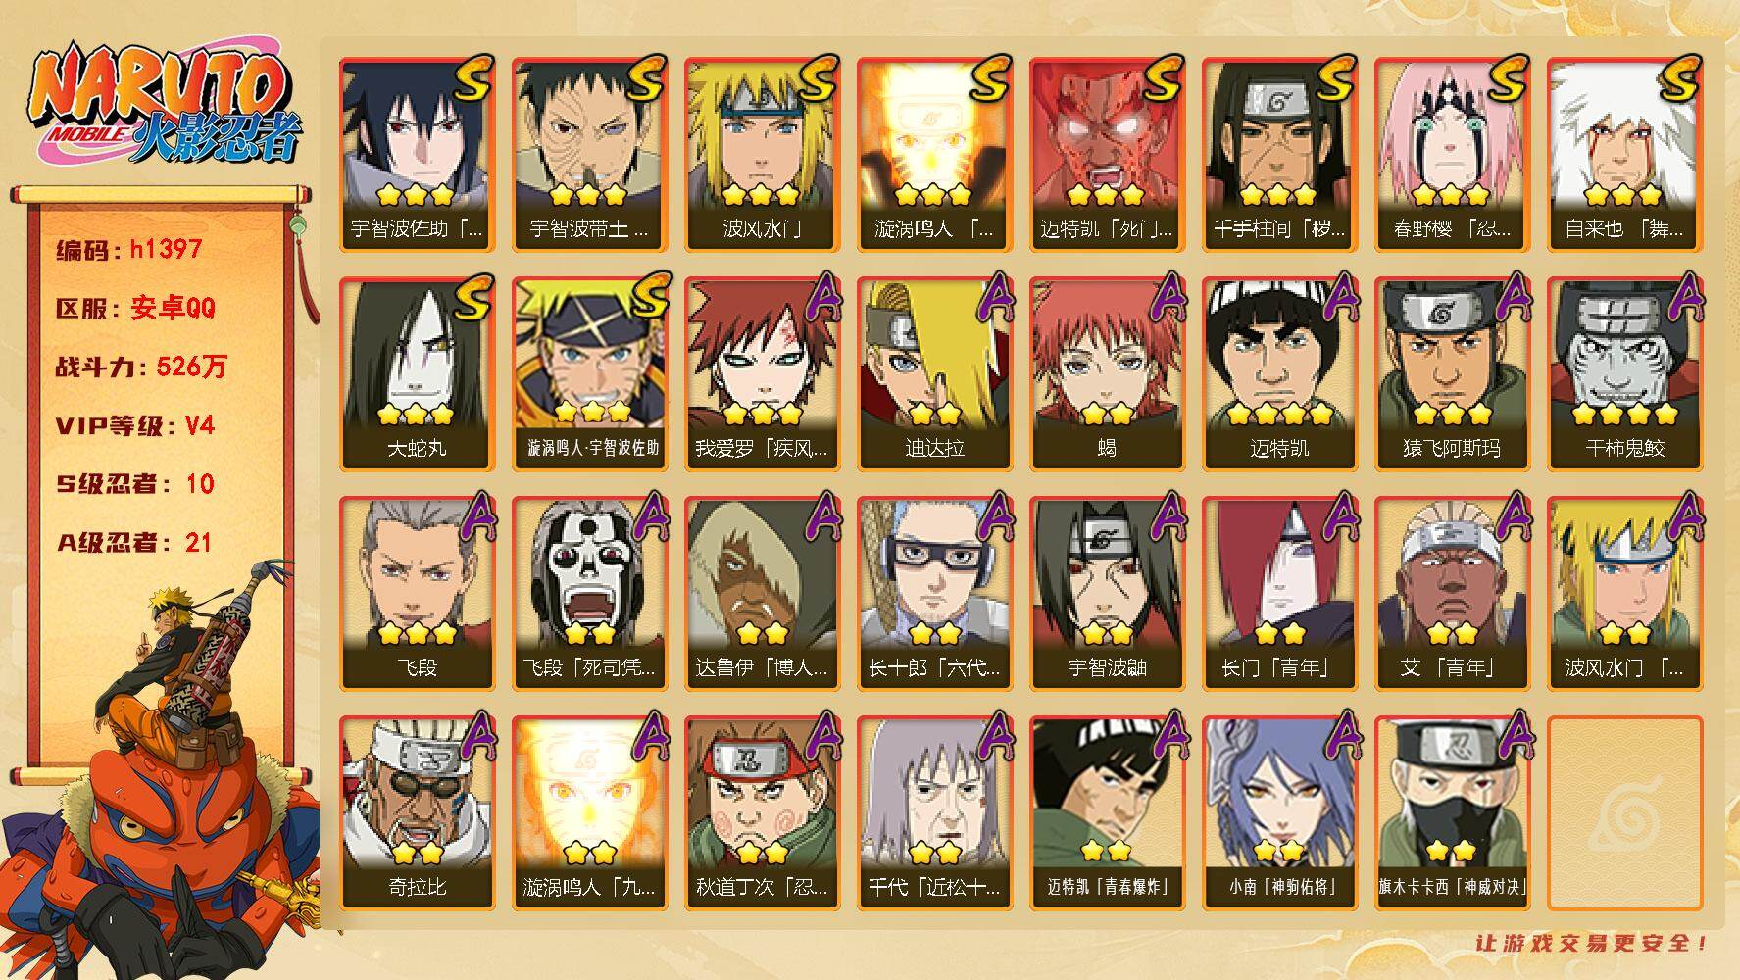This screenshot has width=1740, height=980.
Task: Open the 宇智波鼬 A-rank card
Action: click(1107, 594)
